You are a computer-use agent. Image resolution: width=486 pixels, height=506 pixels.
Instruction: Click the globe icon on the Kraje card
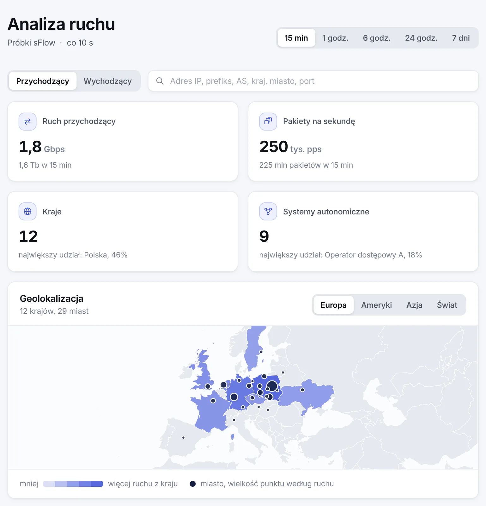pos(27,211)
